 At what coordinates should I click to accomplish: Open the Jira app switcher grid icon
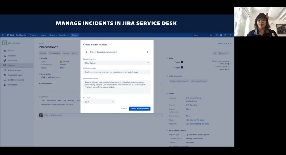[3, 35]
